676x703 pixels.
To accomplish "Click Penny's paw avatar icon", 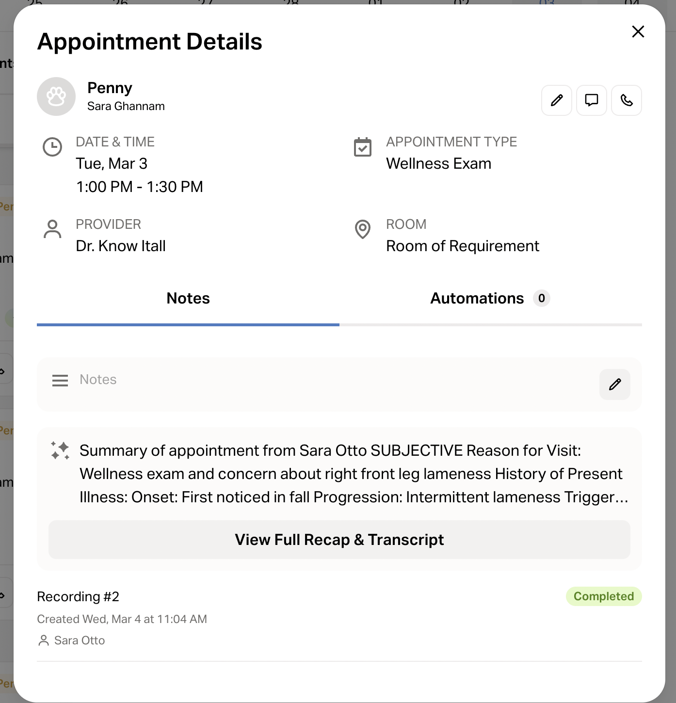I will point(56,96).
